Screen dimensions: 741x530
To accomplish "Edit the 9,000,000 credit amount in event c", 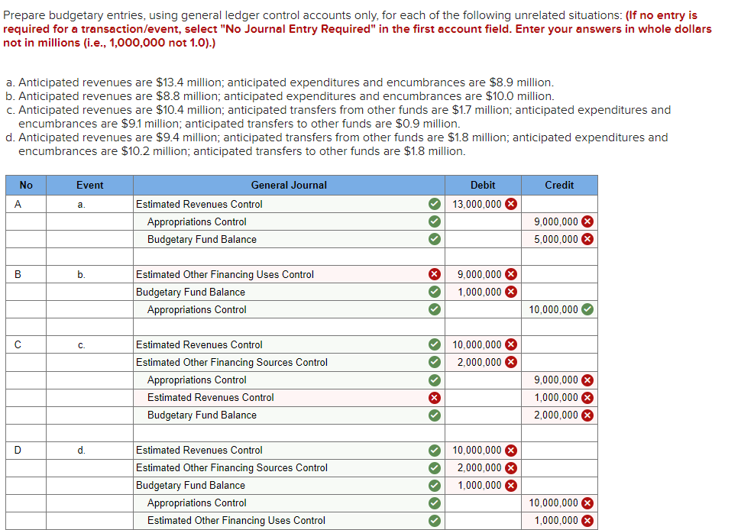I will 559,380.
